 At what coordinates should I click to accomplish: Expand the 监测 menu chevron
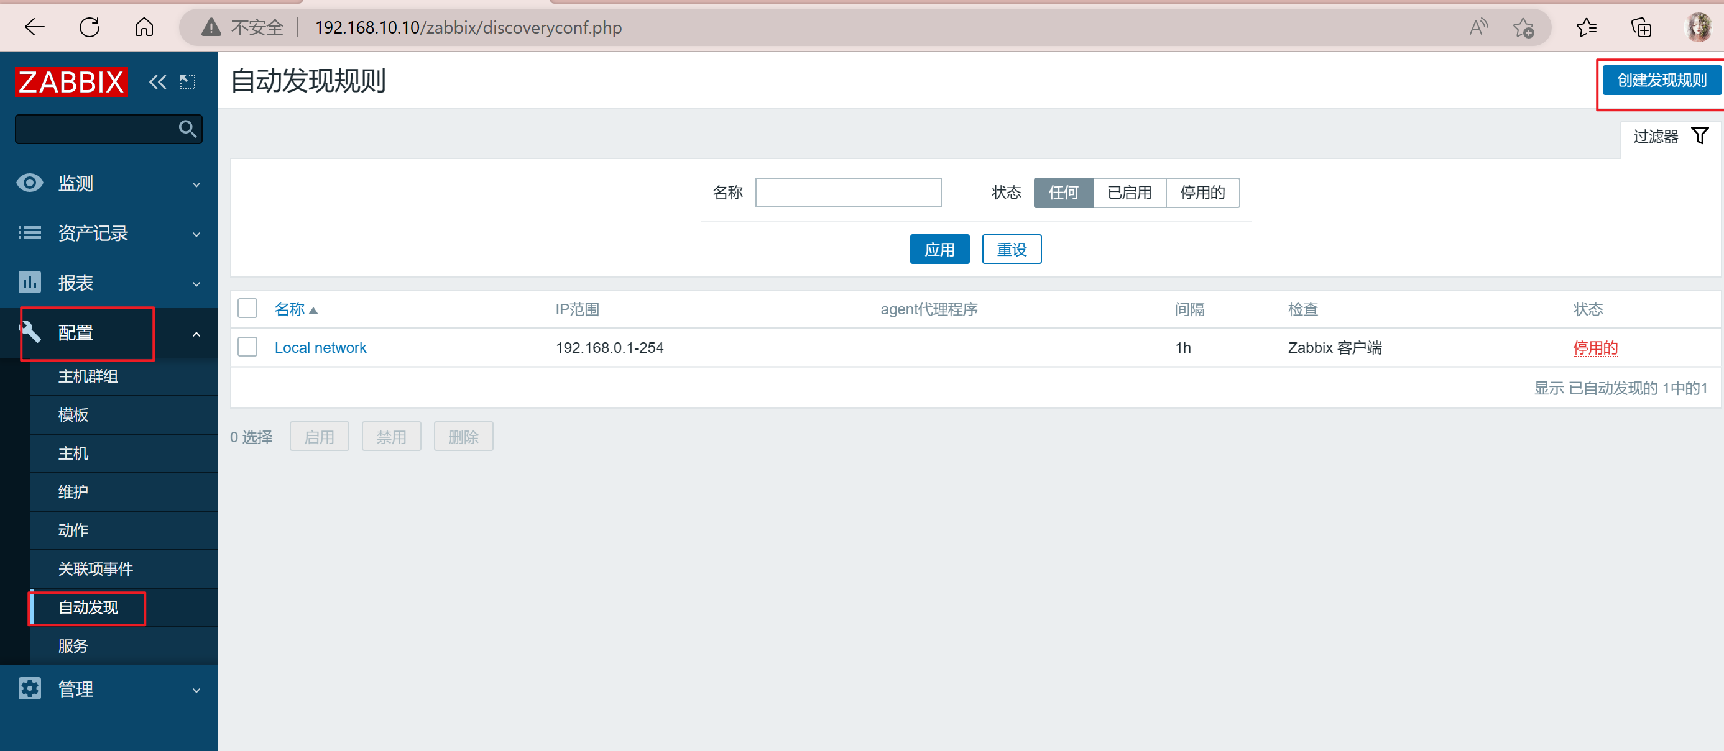196,184
